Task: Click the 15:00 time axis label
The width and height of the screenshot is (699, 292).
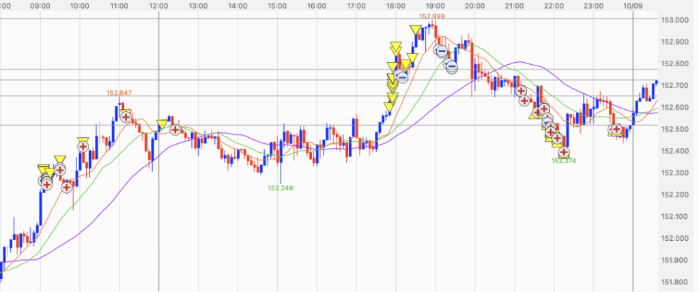Action: [276, 5]
